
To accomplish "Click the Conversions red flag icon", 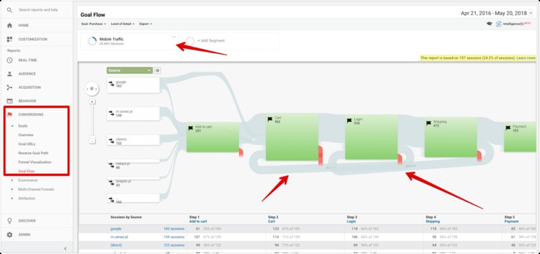I will pos(9,115).
